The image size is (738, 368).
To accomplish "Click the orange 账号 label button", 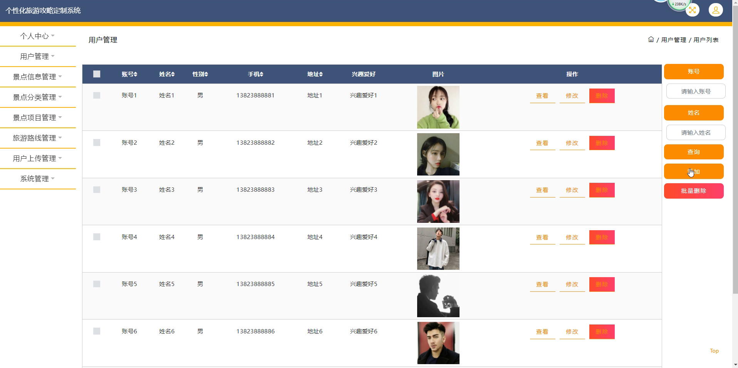I will pyautogui.click(x=694, y=71).
